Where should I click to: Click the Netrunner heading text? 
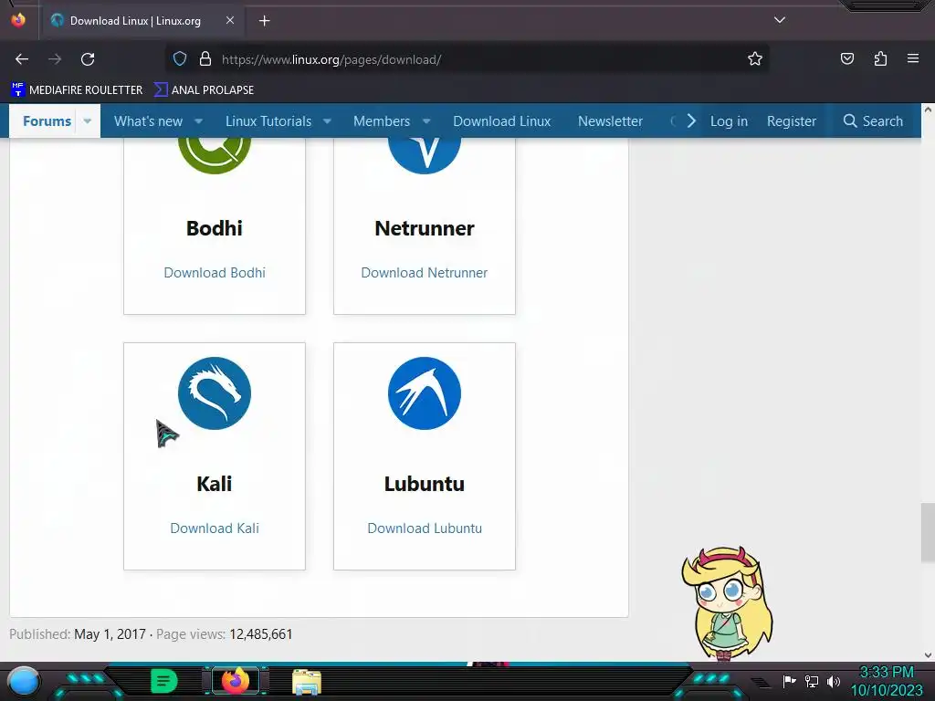point(425,227)
